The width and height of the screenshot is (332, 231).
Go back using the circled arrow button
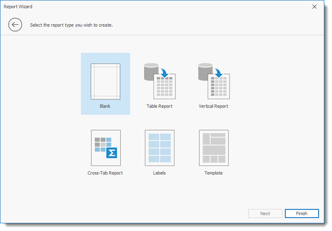pyautogui.click(x=15, y=25)
